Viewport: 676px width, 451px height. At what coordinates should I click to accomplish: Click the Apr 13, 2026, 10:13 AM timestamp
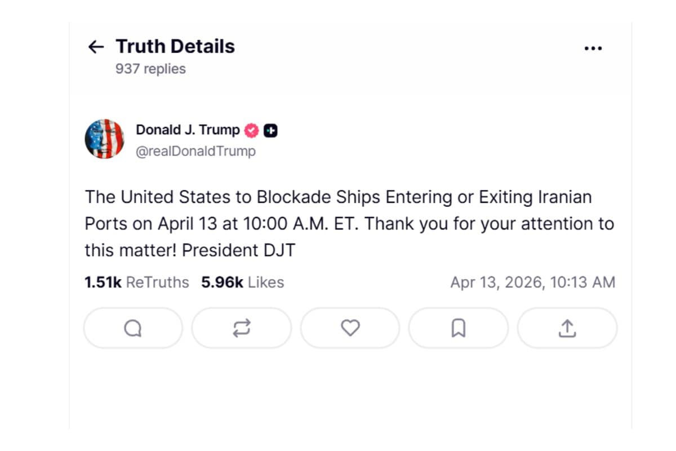point(532,282)
